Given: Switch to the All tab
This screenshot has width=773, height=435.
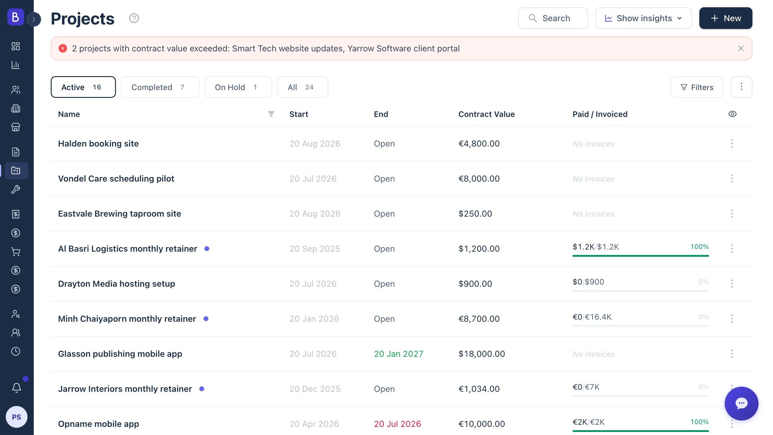Looking at the screenshot, I should [x=303, y=87].
